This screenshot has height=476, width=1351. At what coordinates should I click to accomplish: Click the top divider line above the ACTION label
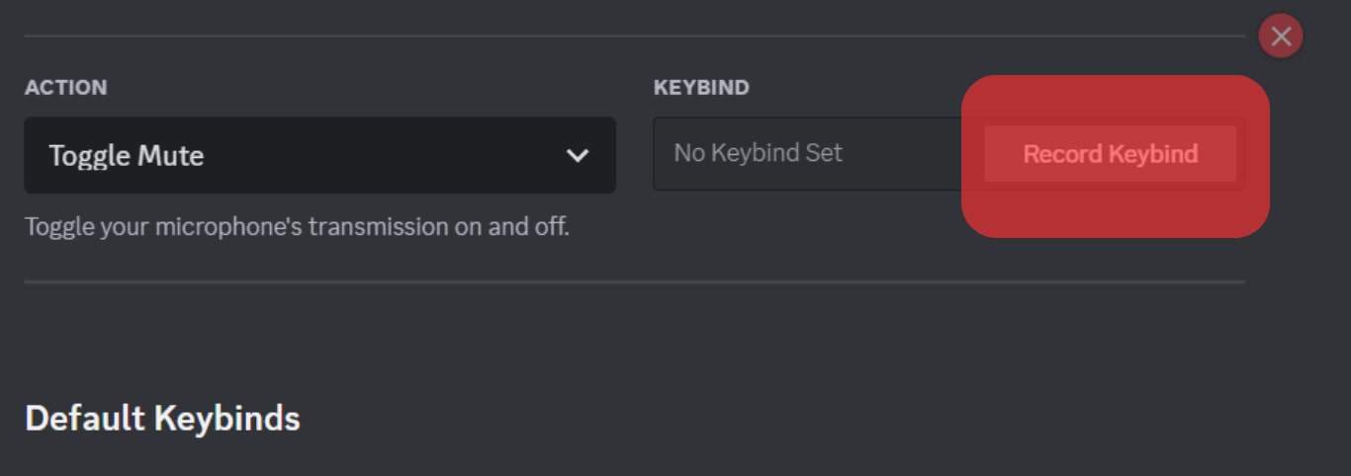[x=633, y=37]
